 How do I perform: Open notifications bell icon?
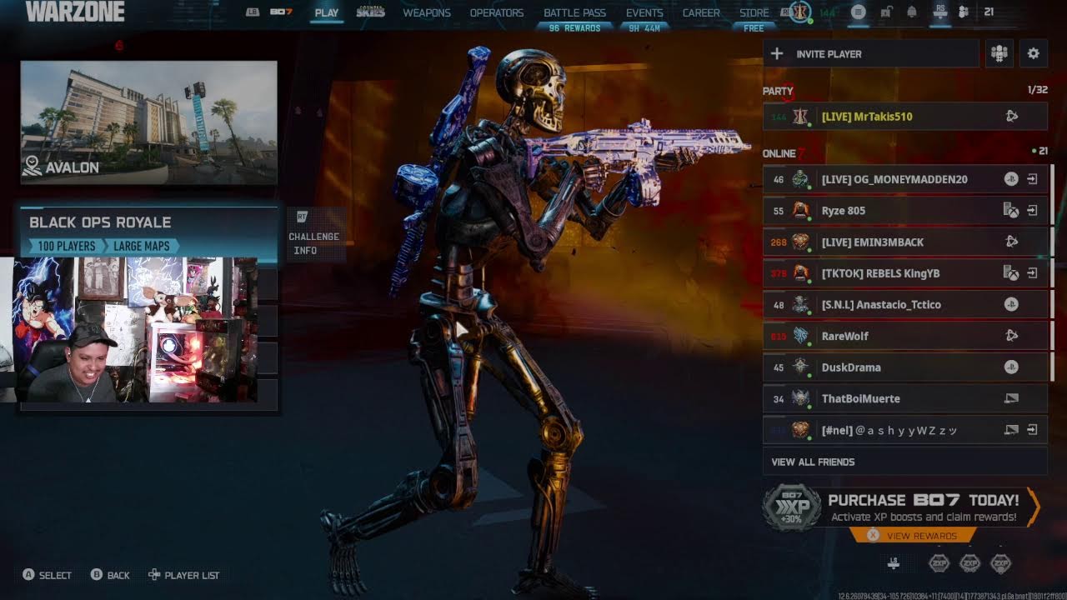pyautogui.click(x=912, y=12)
